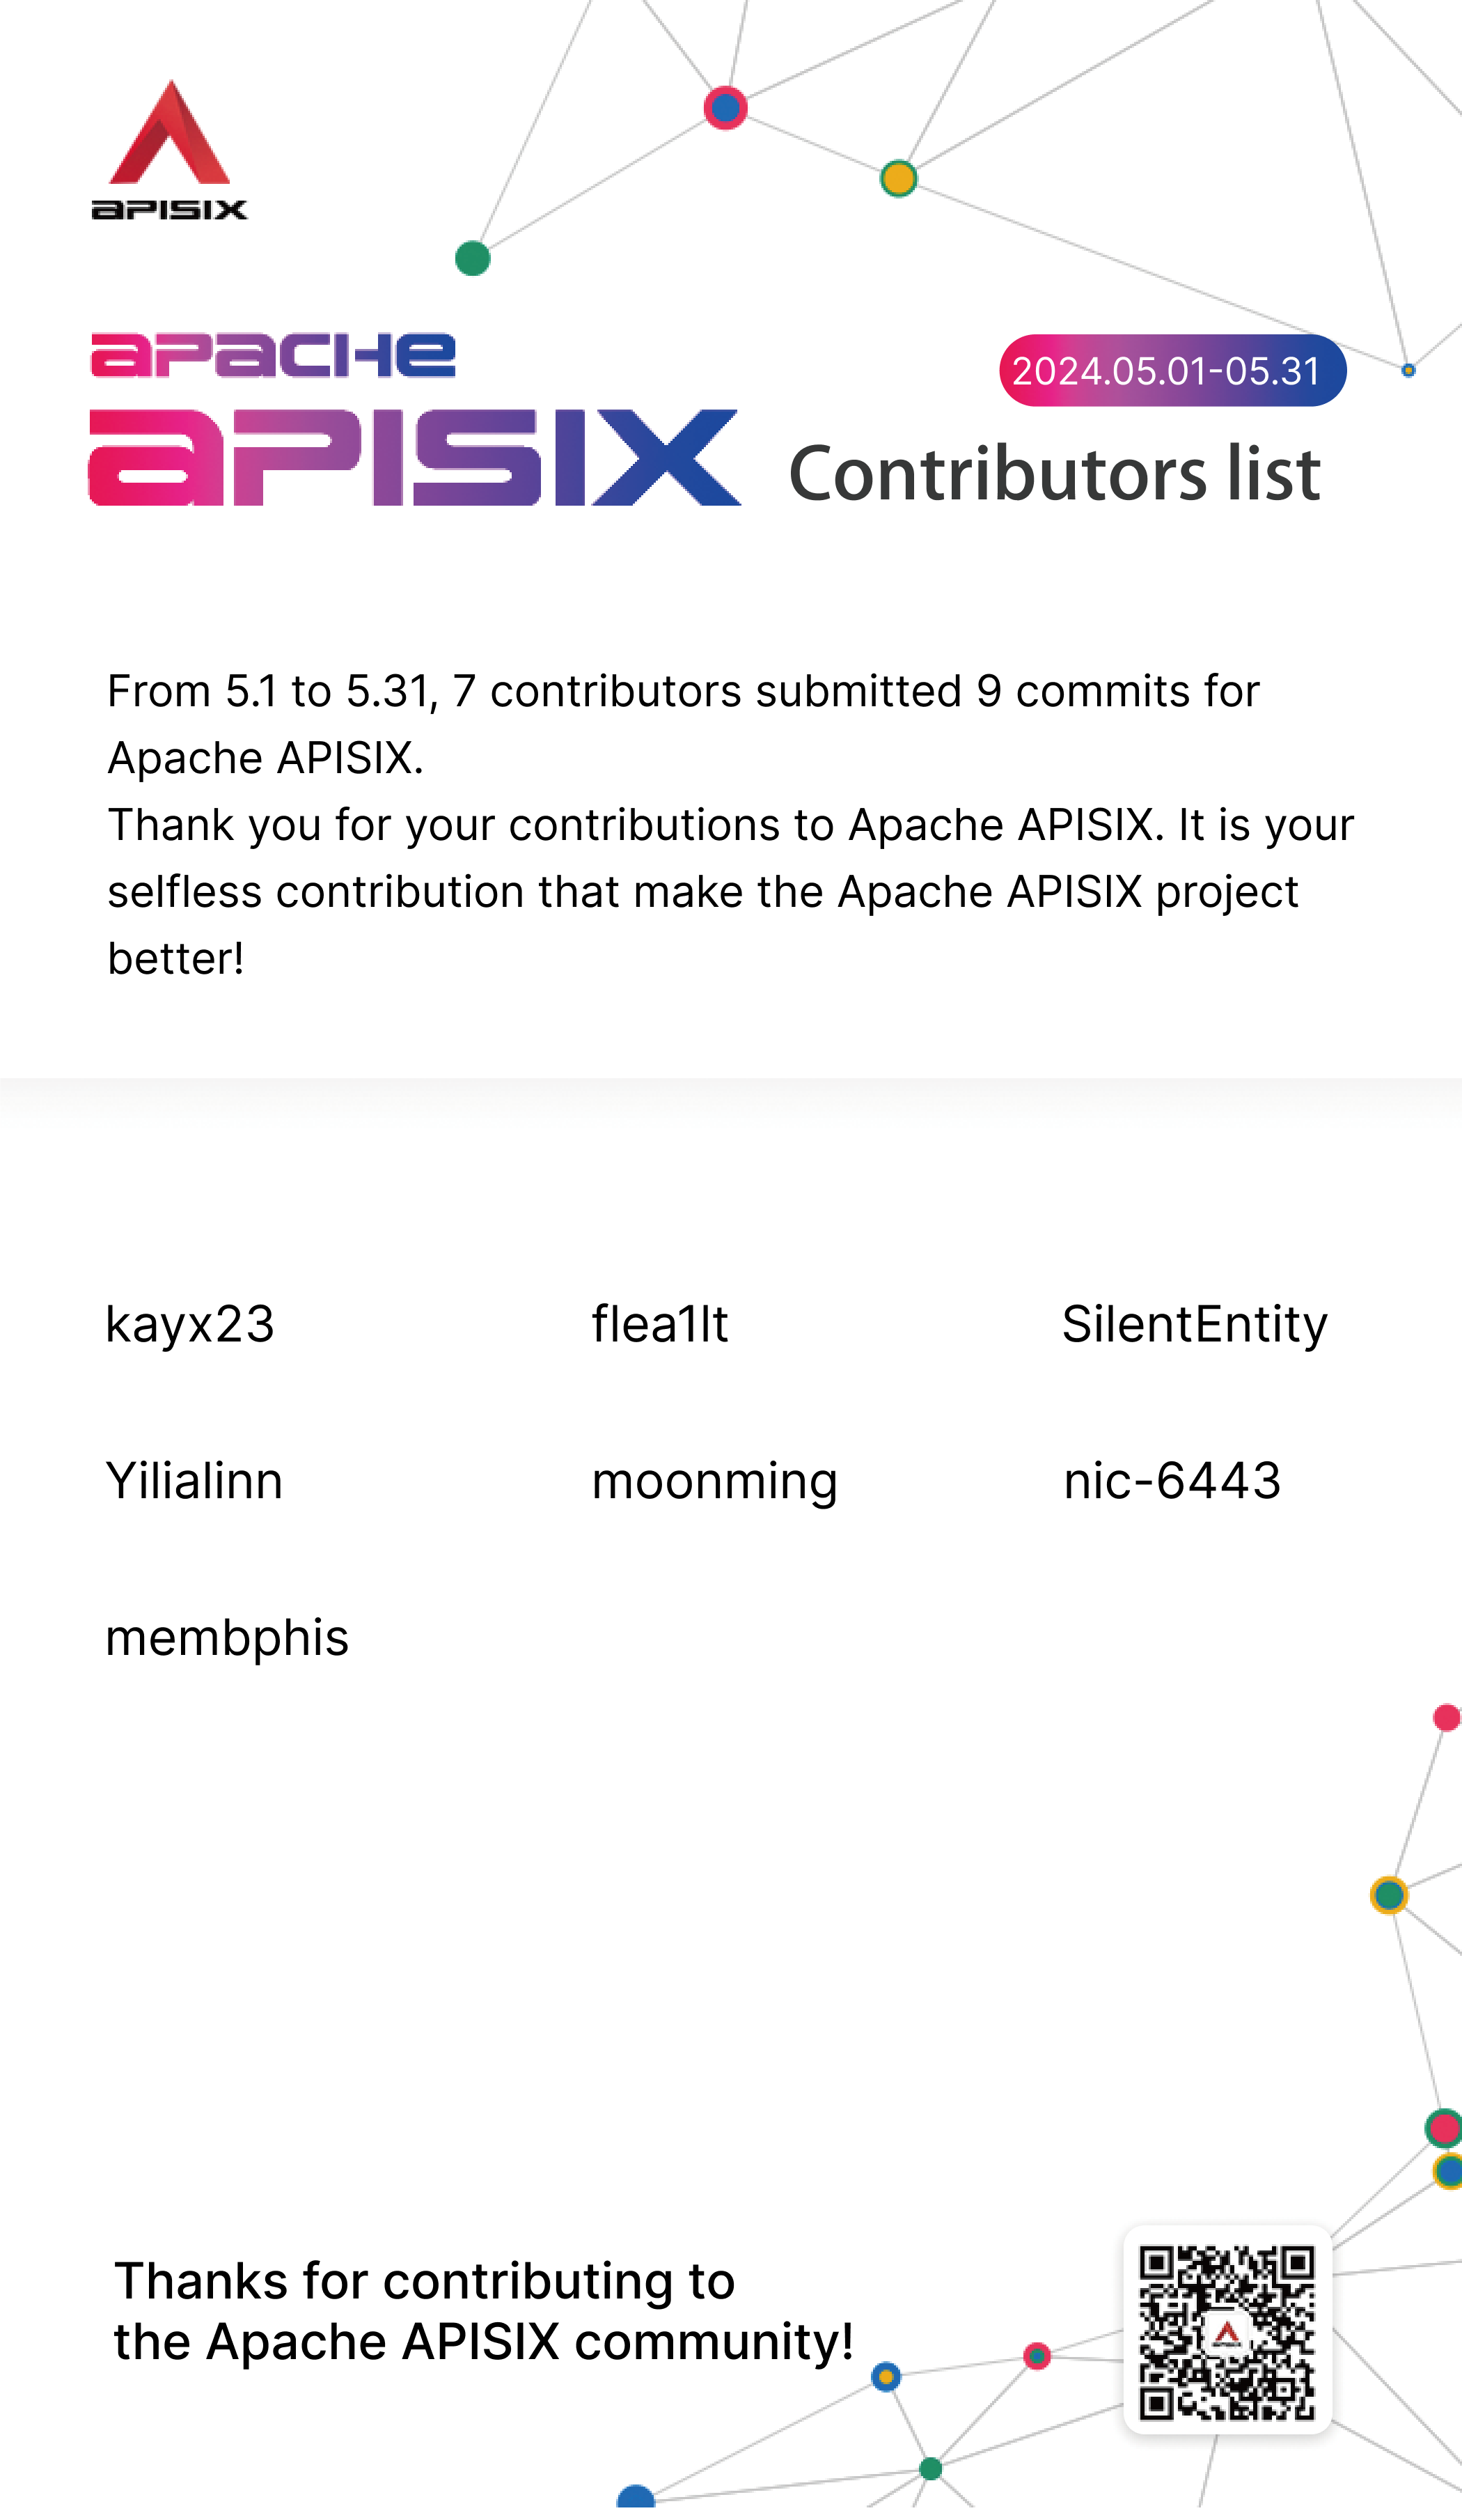Click the Contributors list heading
1462x2520 pixels.
1053,474
